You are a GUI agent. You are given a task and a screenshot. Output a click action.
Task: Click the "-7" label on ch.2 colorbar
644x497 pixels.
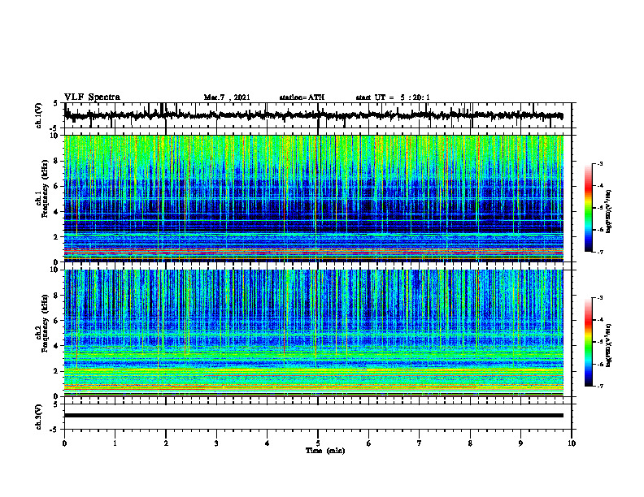click(600, 387)
